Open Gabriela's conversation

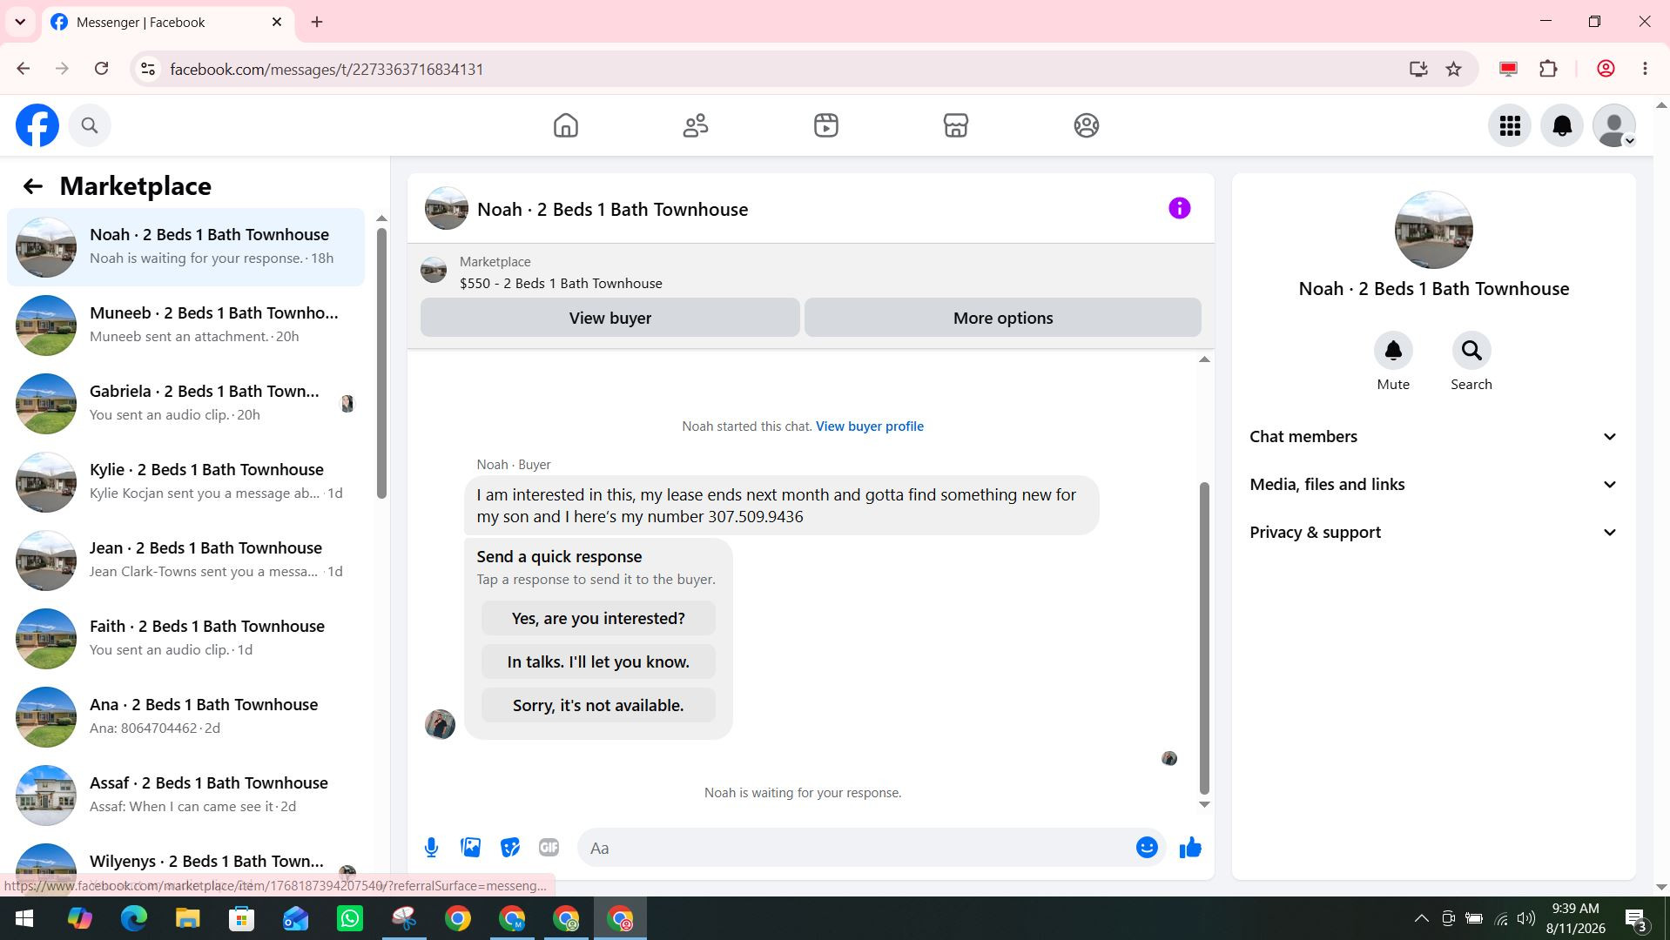point(186,404)
